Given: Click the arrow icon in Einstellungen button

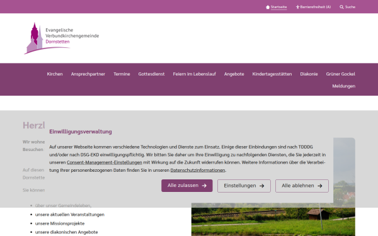Looking at the screenshot, I should 262,186.
